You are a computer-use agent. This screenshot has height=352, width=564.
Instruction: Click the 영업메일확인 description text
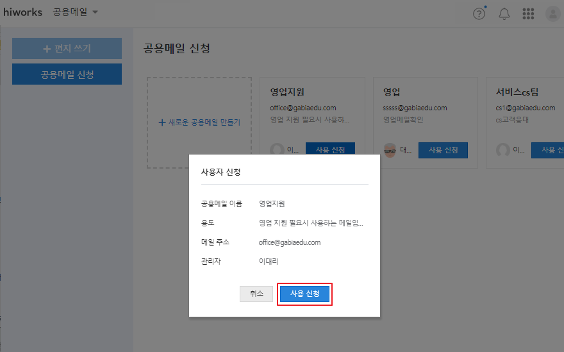point(403,120)
